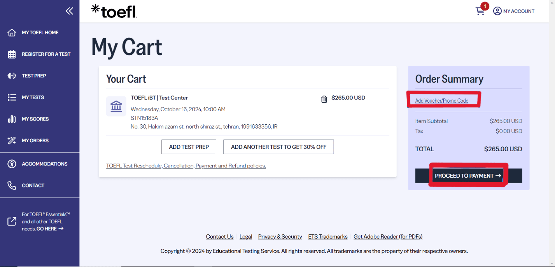View MY ORDERS page
Viewport: 555px width, 267px height.
(35, 141)
